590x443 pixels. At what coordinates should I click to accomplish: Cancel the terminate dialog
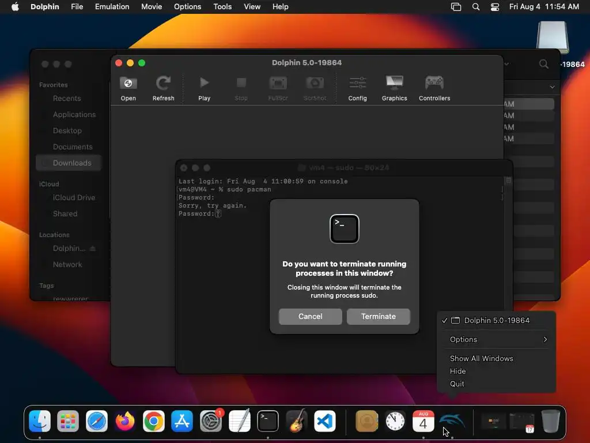click(311, 317)
